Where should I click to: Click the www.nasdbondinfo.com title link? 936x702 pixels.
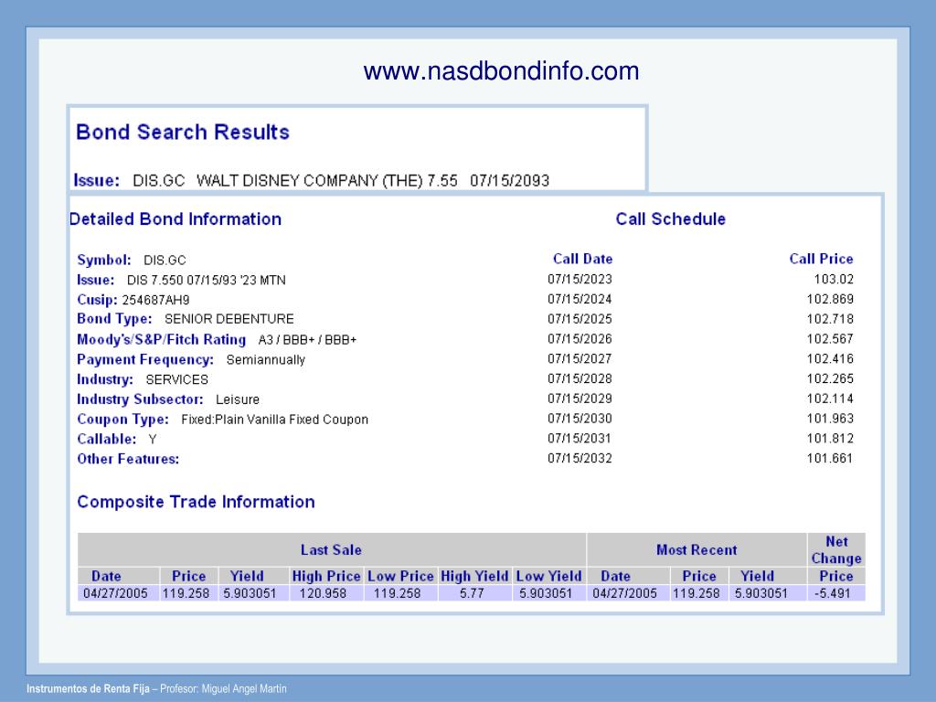pyautogui.click(x=501, y=71)
